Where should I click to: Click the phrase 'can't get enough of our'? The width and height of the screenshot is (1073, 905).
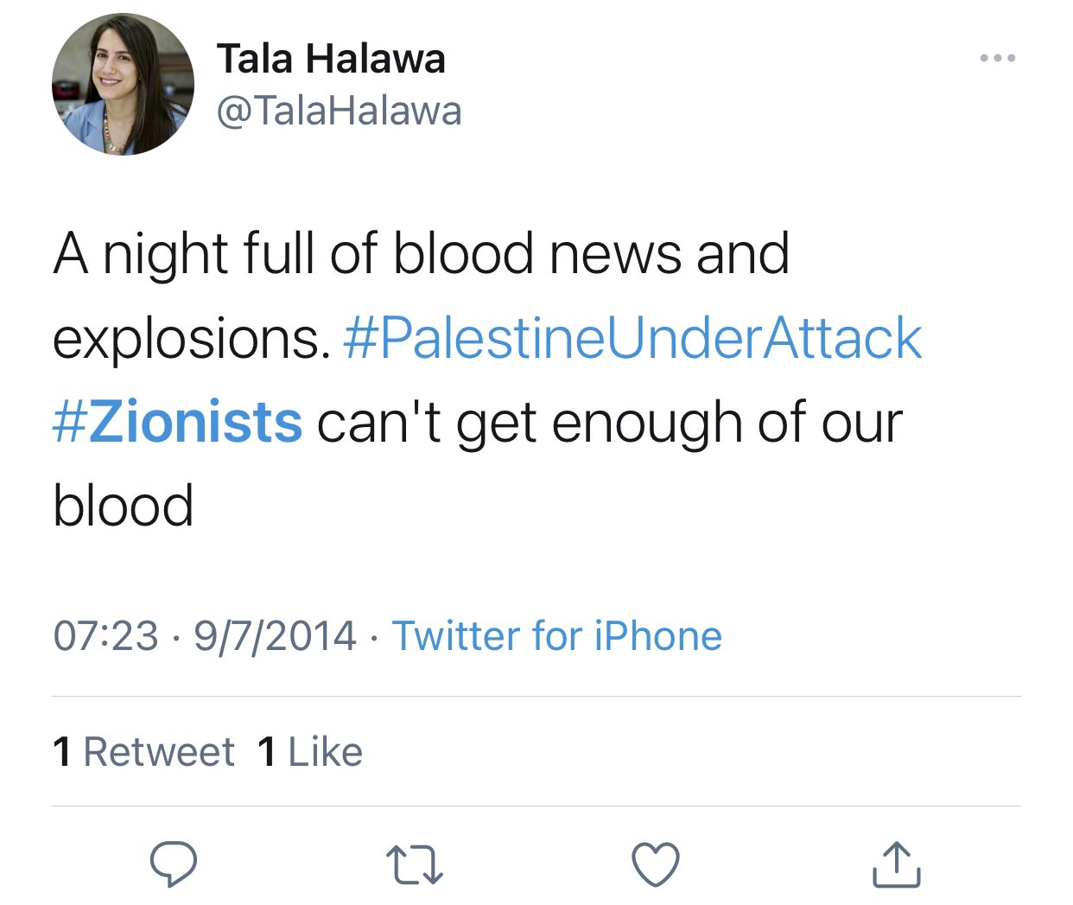coord(610,424)
